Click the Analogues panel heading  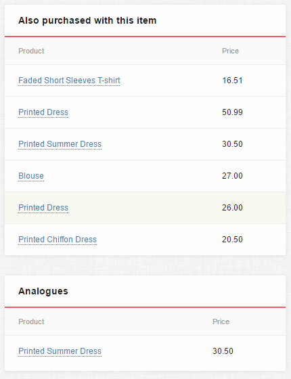[x=43, y=291]
